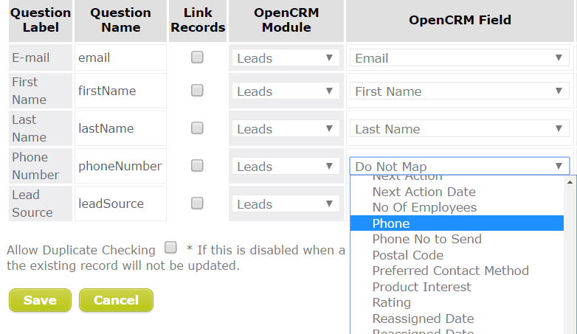Click the phoneNumber question name cell
The width and height of the screenshot is (577, 334).
tap(121, 166)
